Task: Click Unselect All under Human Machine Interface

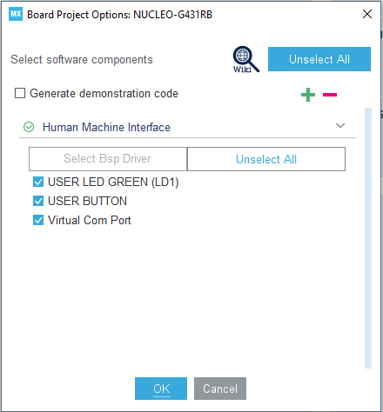Action: pos(266,159)
